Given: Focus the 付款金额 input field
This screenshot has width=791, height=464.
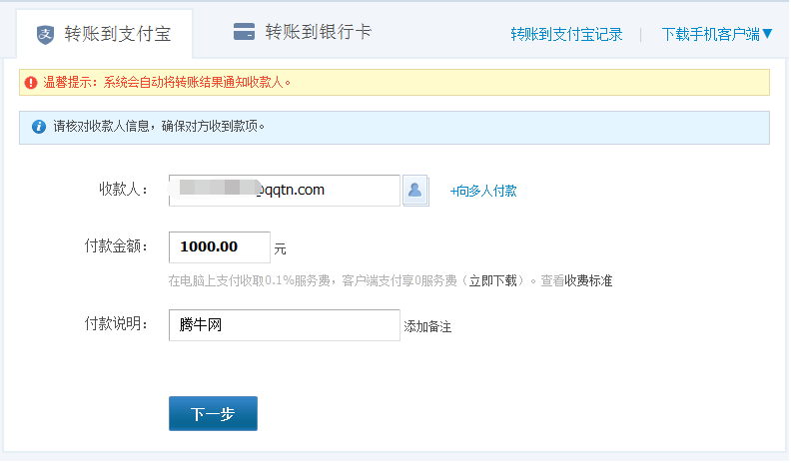Looking at the screenshot, I should (220, 246).
